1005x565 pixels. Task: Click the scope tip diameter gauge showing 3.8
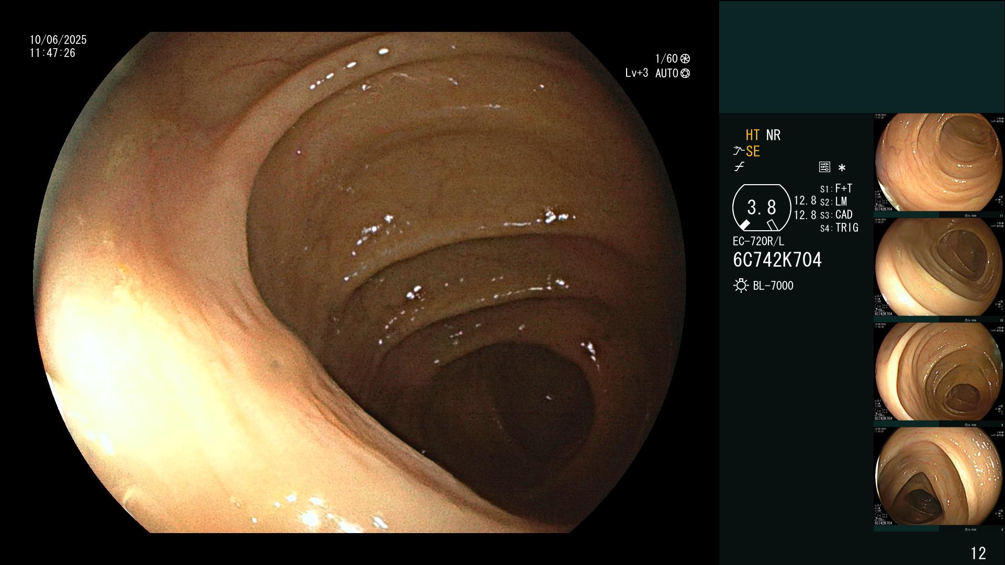pos(762,208)
